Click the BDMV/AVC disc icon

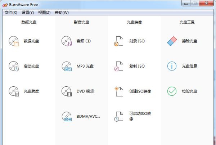pyautogui.click(x=67, y=117)
